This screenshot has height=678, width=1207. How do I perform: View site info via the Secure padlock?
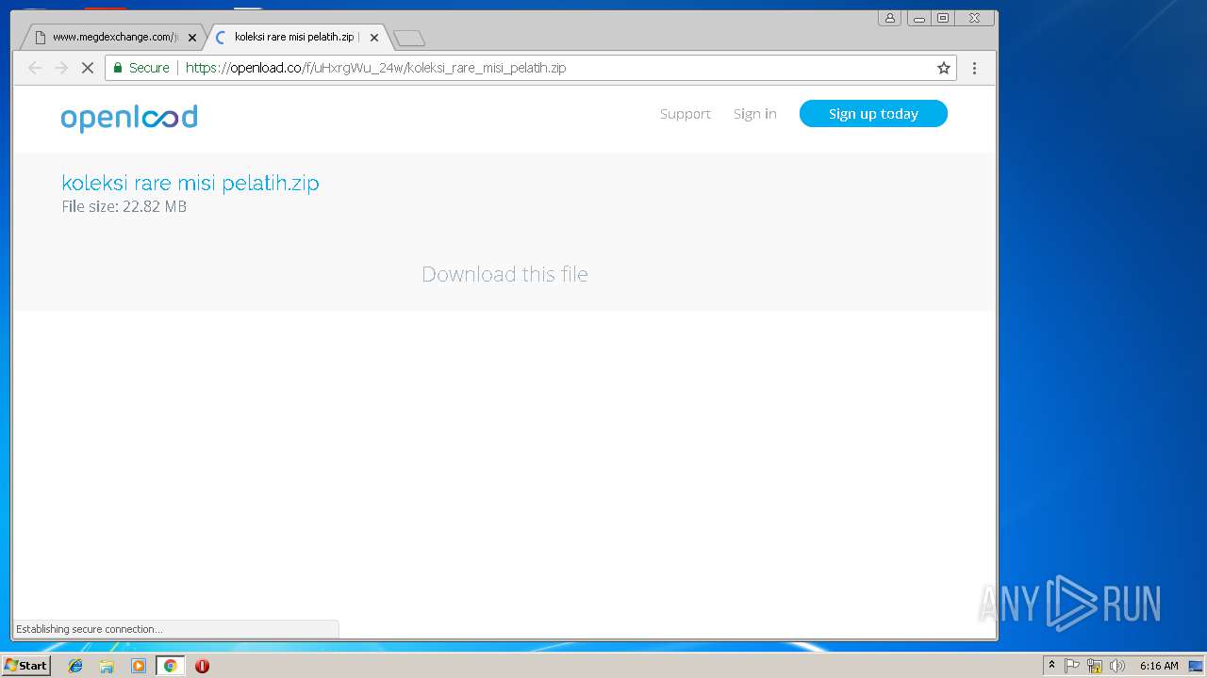(141, 68)
